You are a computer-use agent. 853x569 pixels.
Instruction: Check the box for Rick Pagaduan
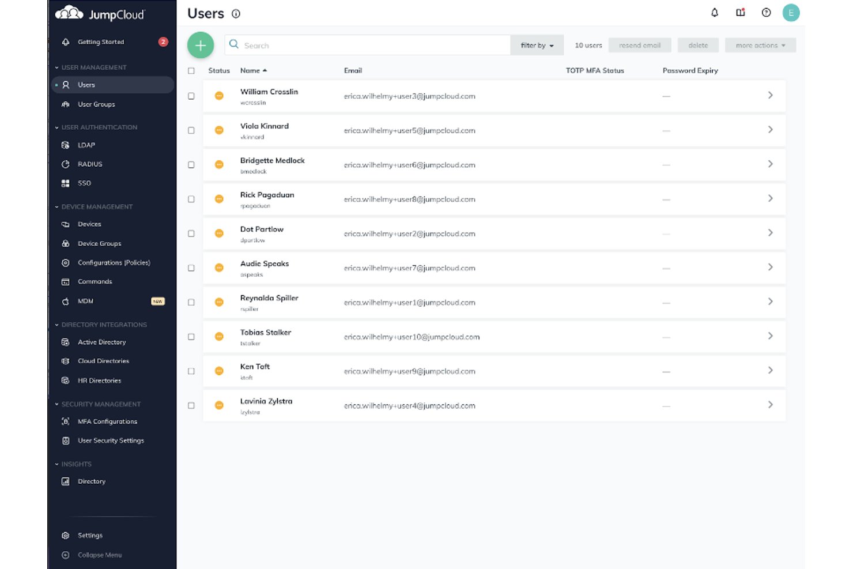[191, 199]
